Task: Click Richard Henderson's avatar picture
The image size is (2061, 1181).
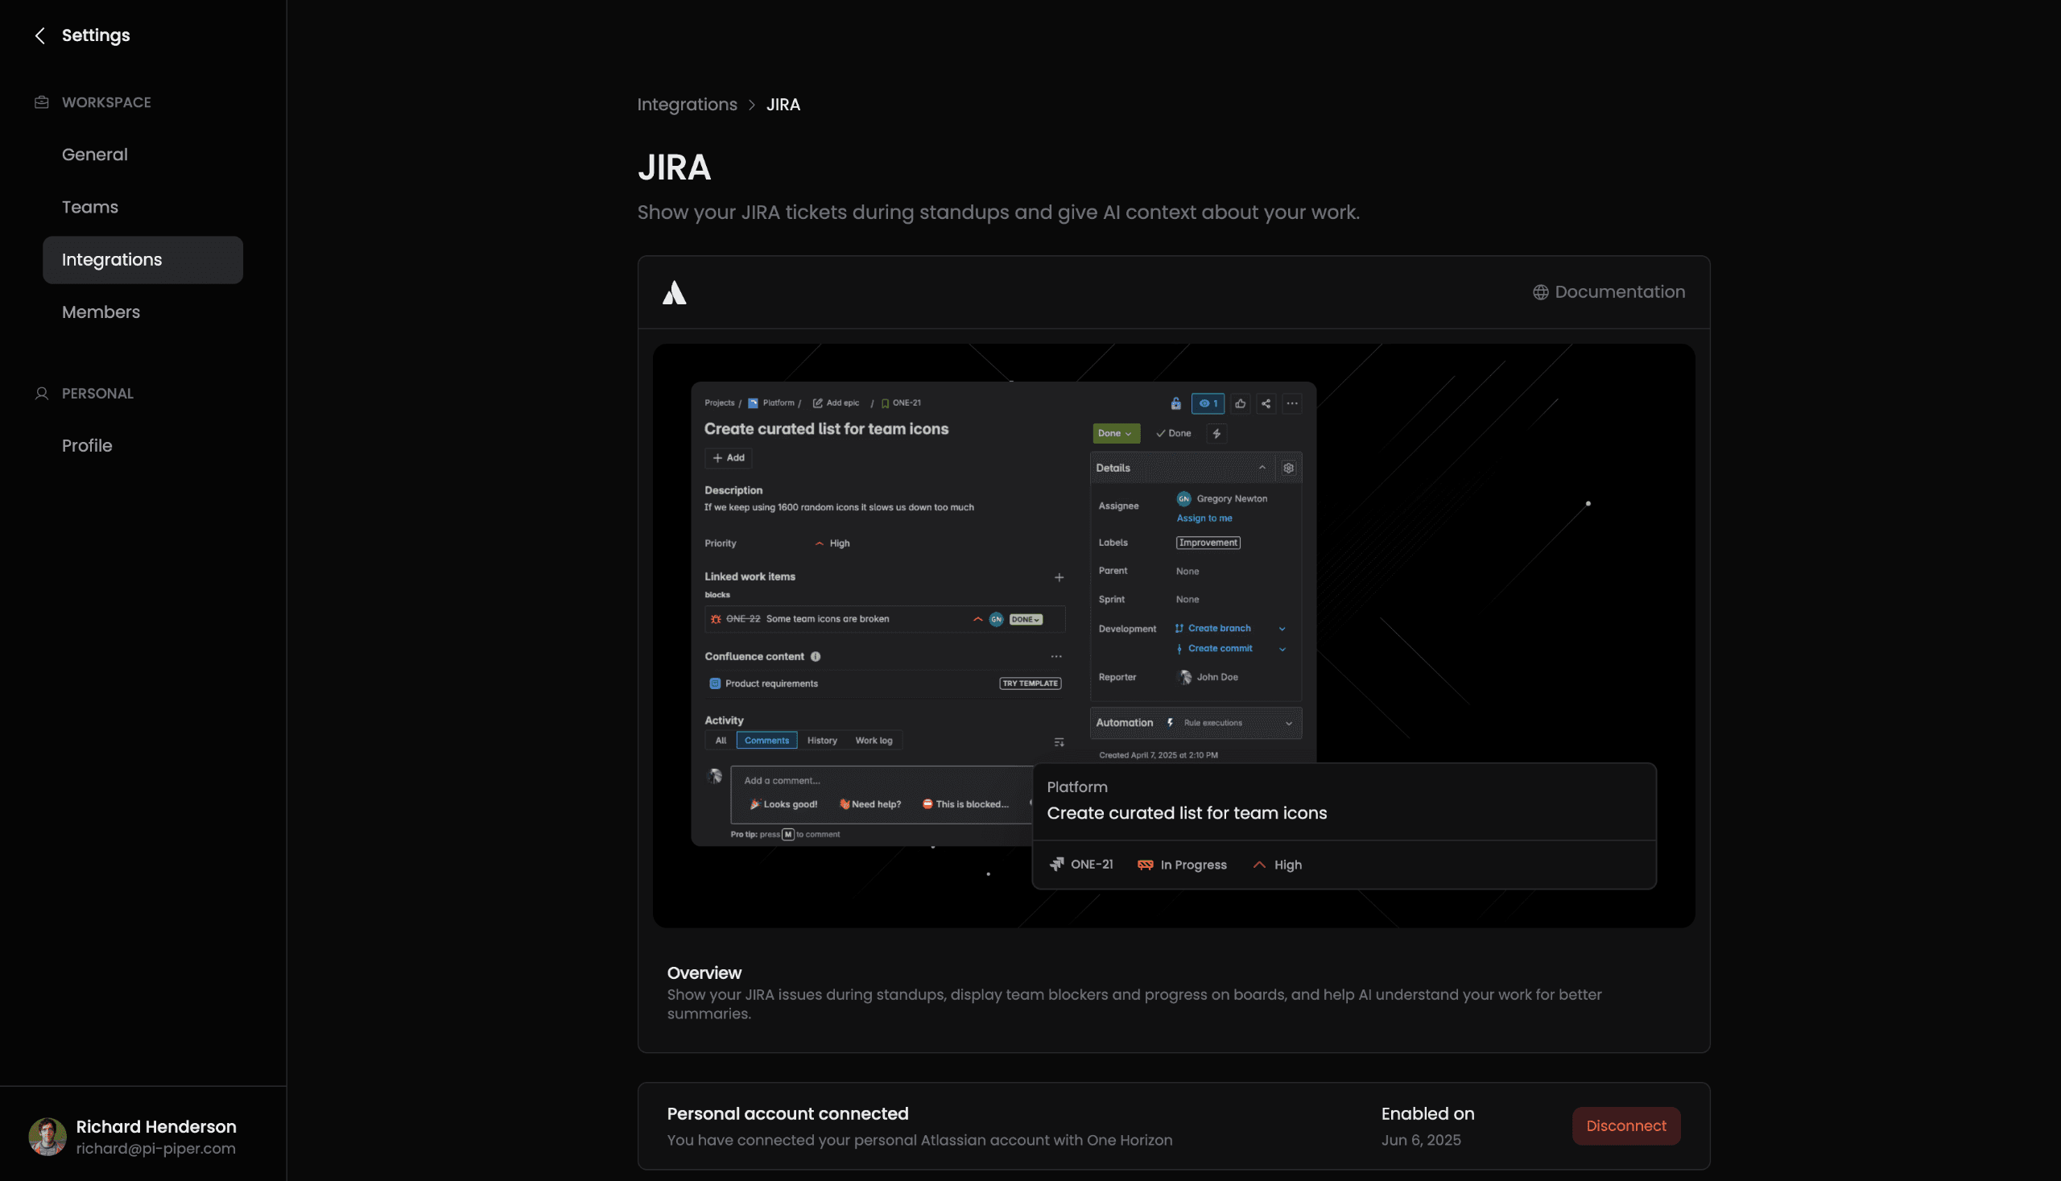Action: point(47,1137)
